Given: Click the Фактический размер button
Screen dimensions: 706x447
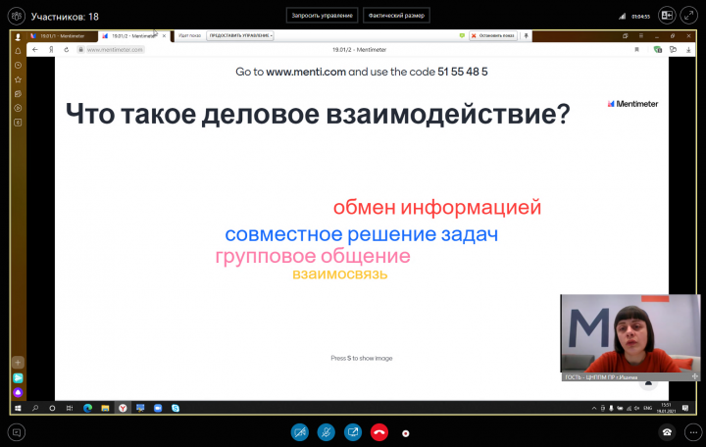Looking at the screenshot, I should click(x=396, y=16).
